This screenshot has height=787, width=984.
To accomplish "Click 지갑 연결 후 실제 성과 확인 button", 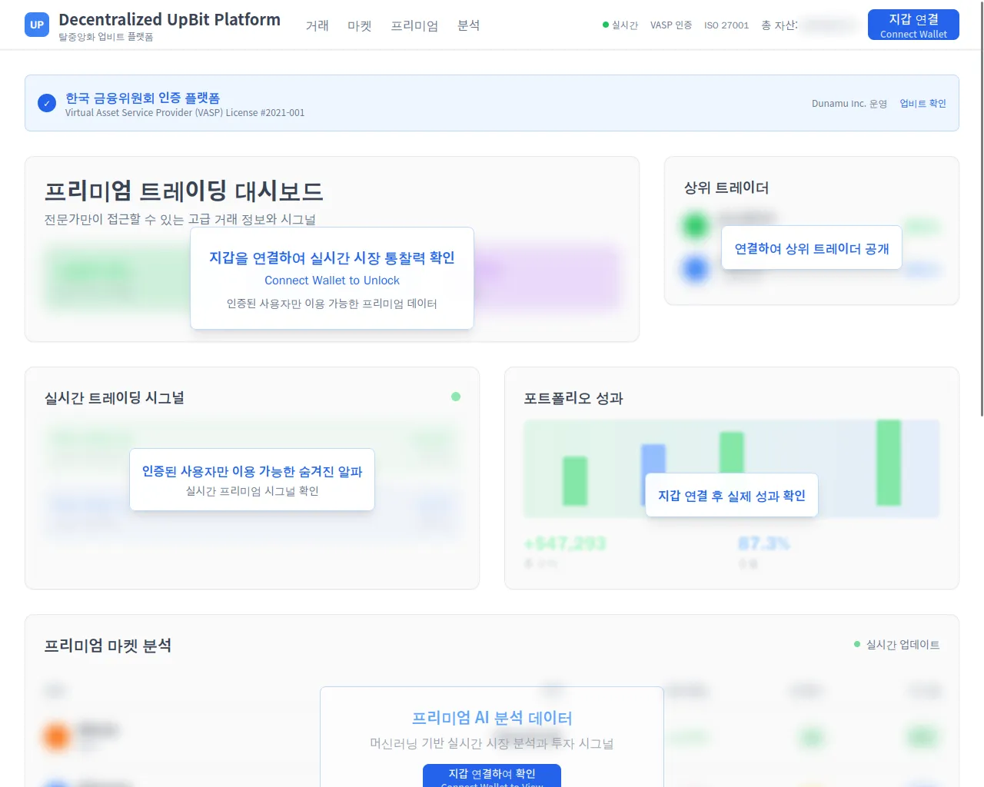I will point(732,495).
